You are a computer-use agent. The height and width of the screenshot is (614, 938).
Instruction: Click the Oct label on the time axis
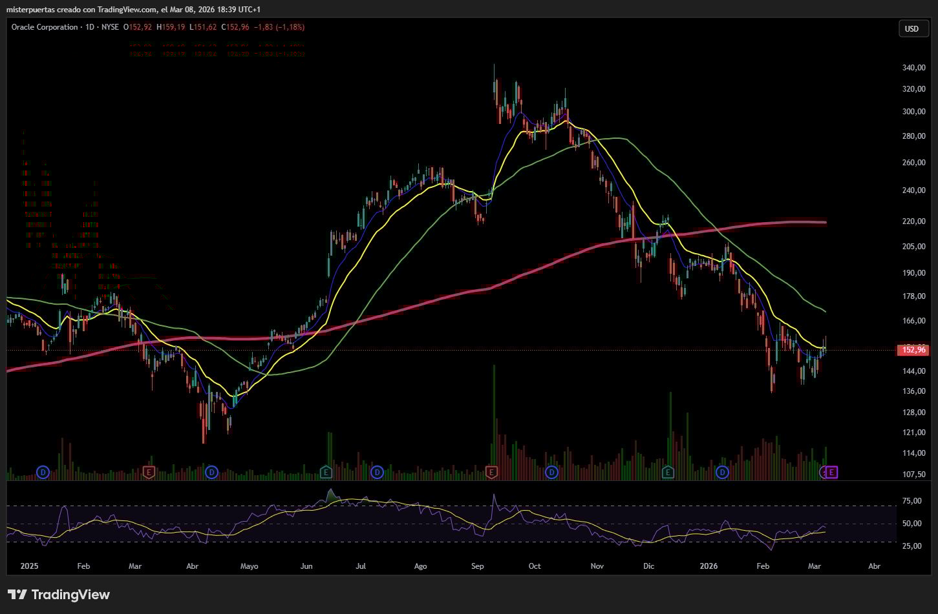pos(535,566)
